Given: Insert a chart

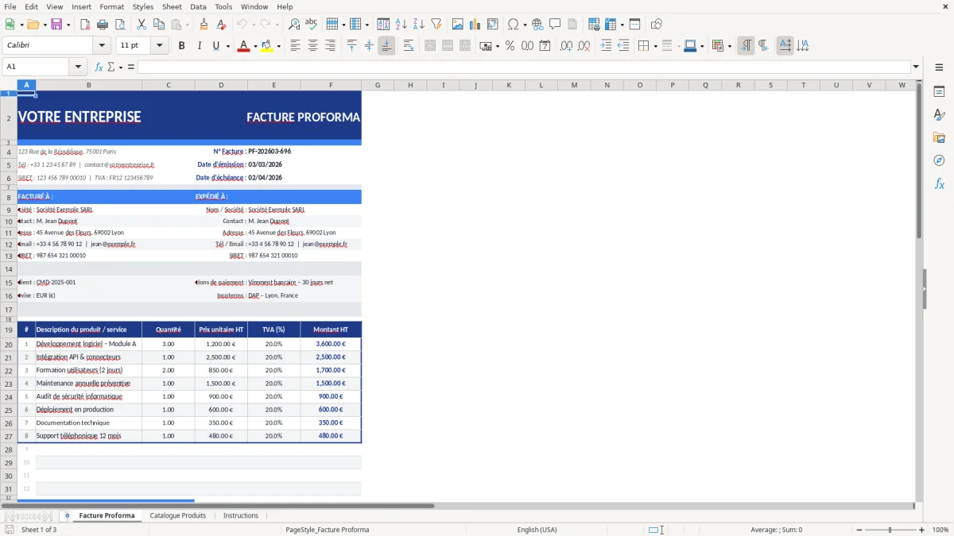Looking at the screenshot, I should click(475, 23).
